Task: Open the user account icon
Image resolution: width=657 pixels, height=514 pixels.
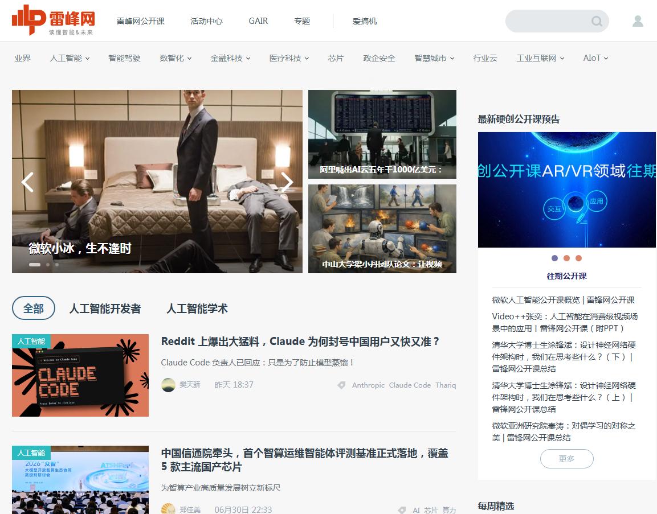Action: point(638,21)
